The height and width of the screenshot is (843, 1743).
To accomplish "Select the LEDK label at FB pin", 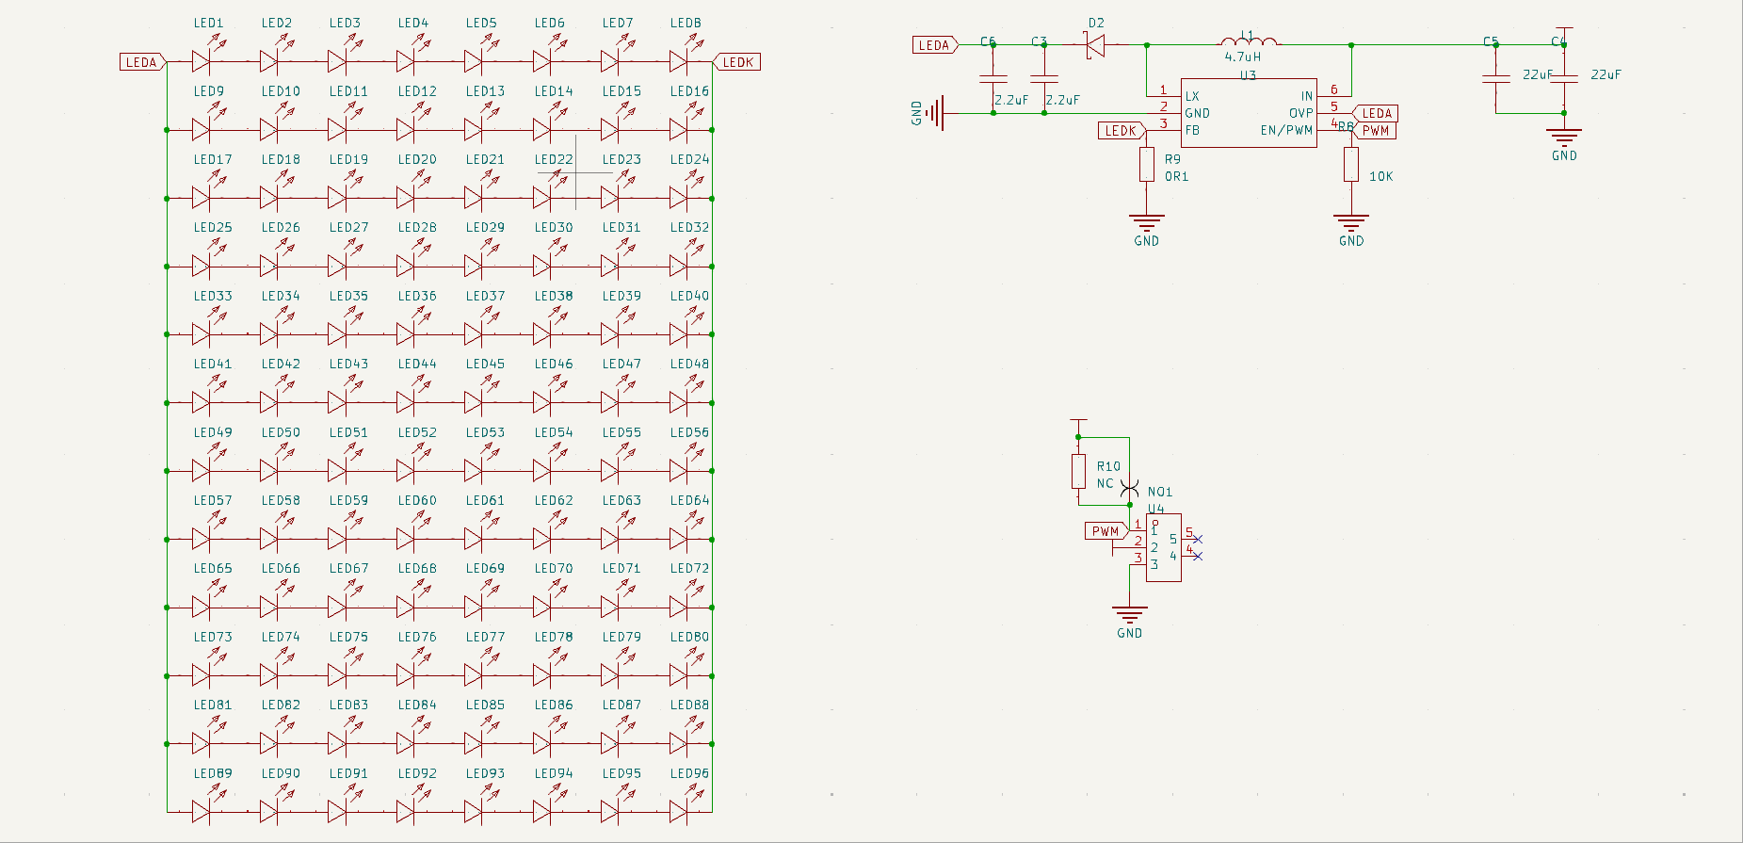I will 1122,131.
